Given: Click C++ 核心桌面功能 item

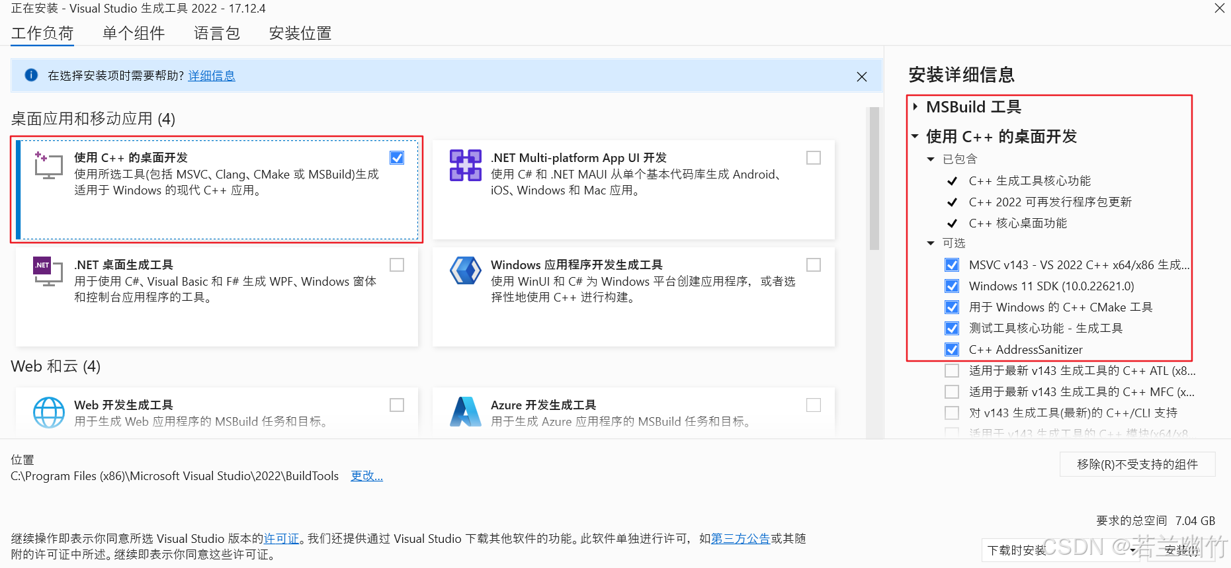Looking at the screenshot, I should tap(1017, 223).
